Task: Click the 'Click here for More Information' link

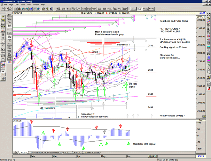Action: pos(169,57)
